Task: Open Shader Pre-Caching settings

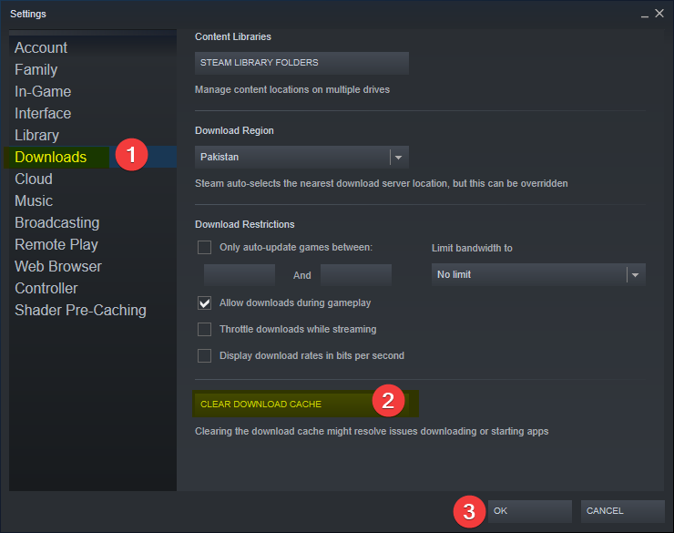Action: tap(80, 311)
